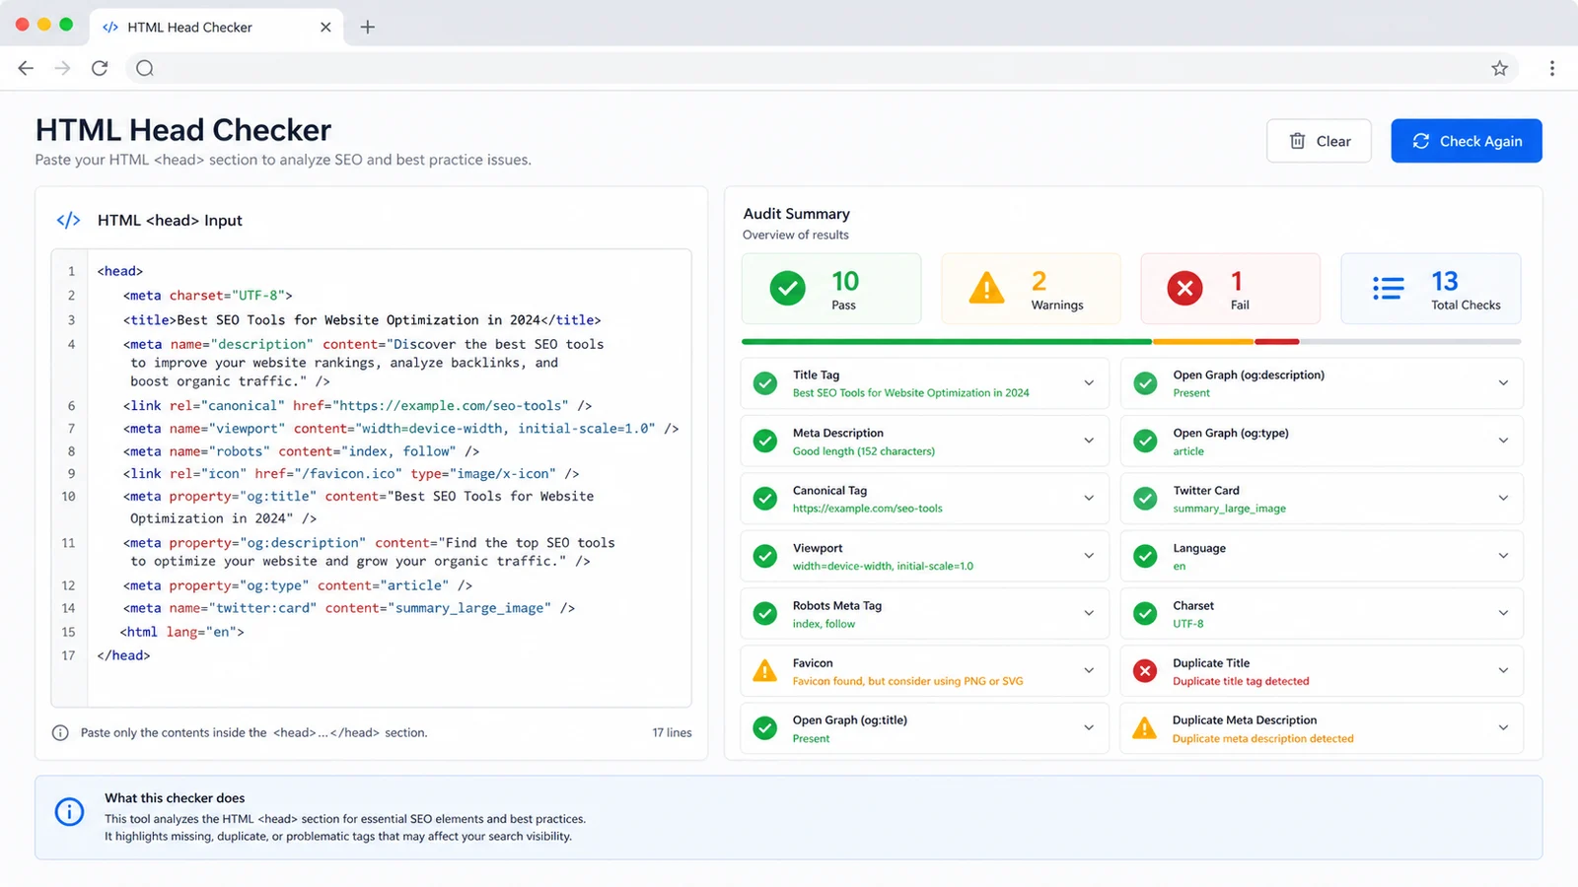The image size is (1578, 887).
Task: Click the address bar
Action: 821,68
